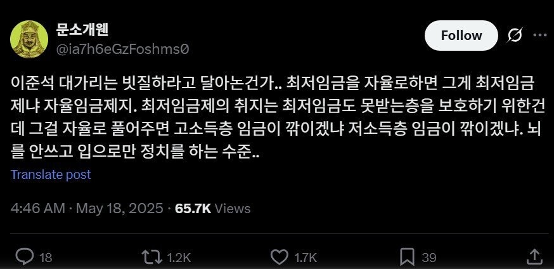
Task: Click the 39 bookmarks count
Action: [429, 258]
